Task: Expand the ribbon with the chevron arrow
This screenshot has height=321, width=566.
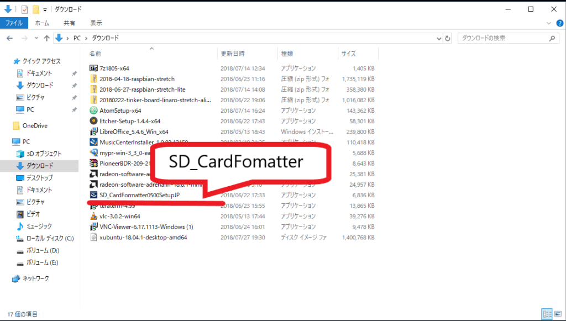Action: coord(548,23)
